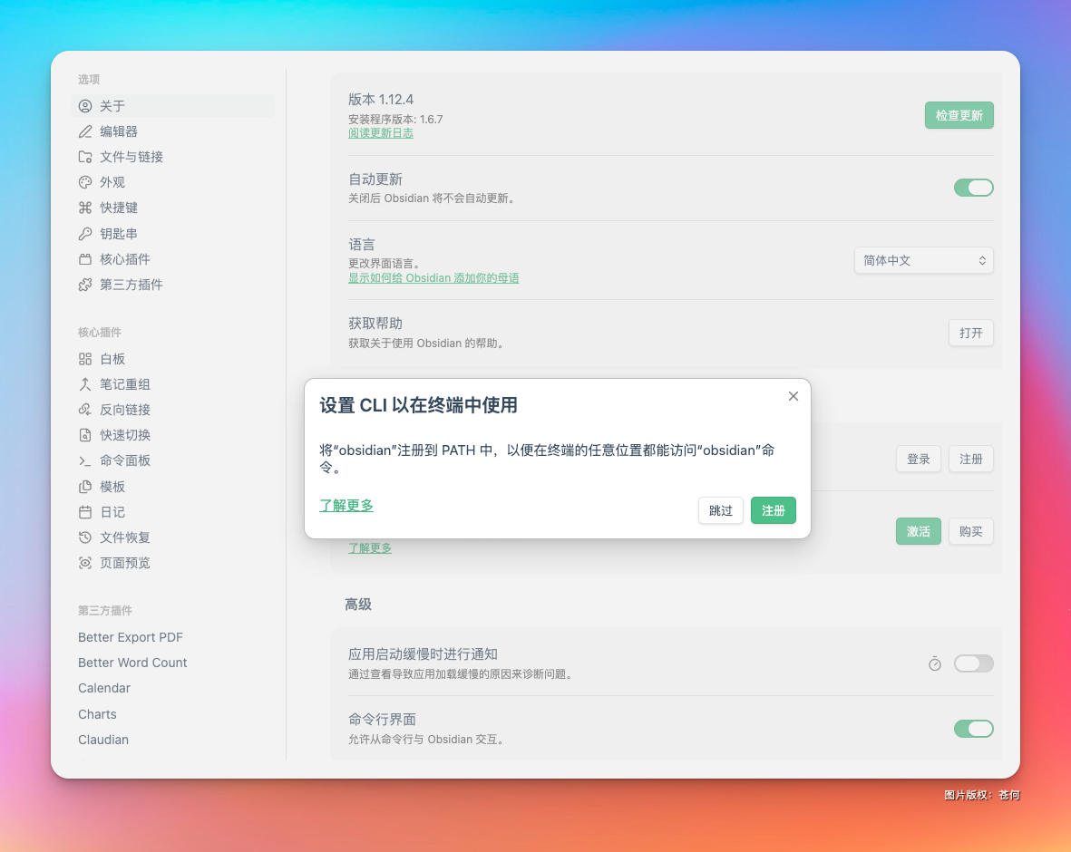This screenshot has width=1071, height=852.
Task: Click the 命令面板 terminal prompt icon
Action: point(84,460)
